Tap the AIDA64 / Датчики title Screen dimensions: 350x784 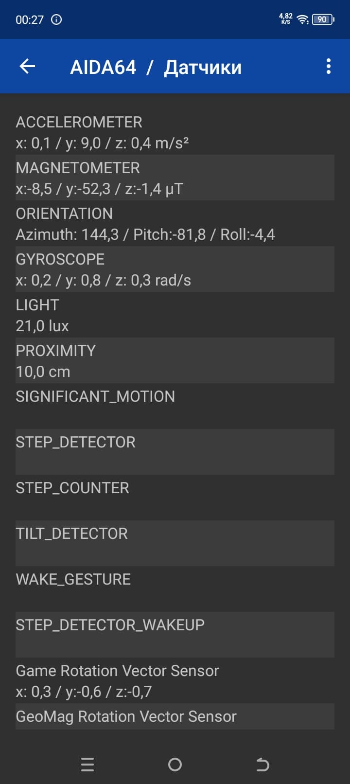pyautogui.click(x=156, y=67)
